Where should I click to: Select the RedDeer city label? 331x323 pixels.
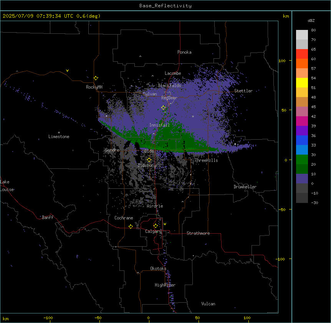(x=169, y=98)
